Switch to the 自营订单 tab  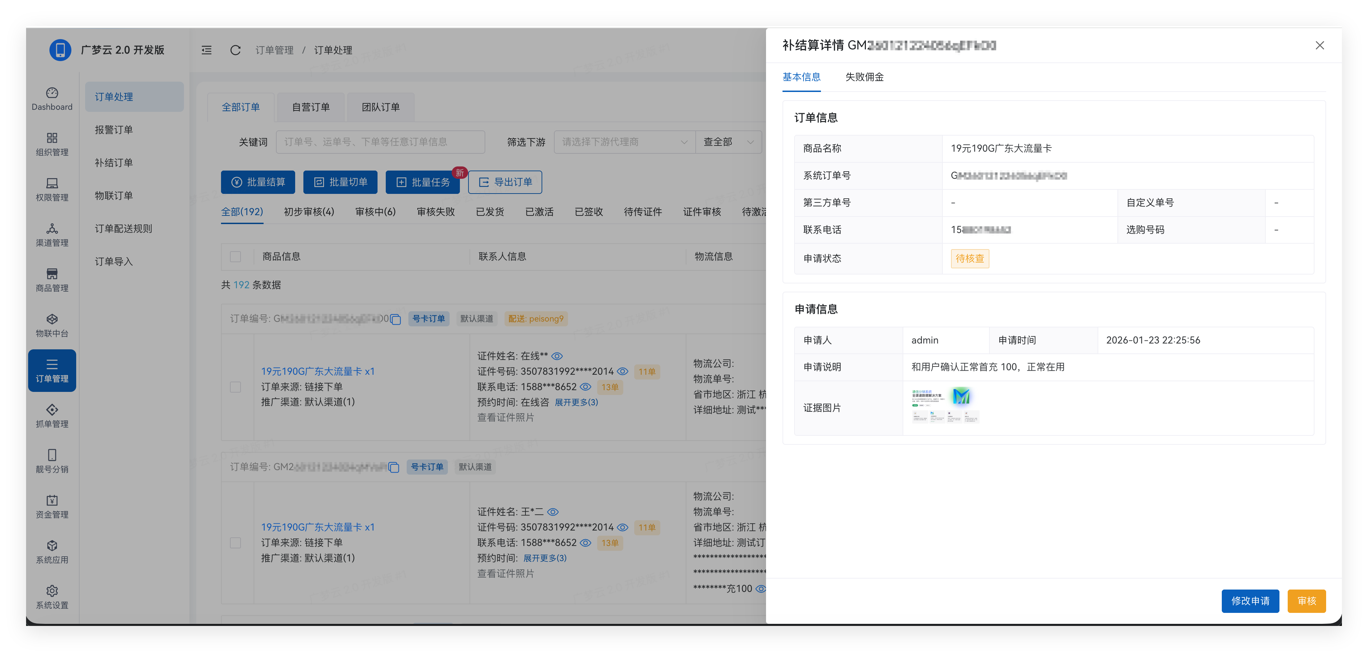(311, 107)
